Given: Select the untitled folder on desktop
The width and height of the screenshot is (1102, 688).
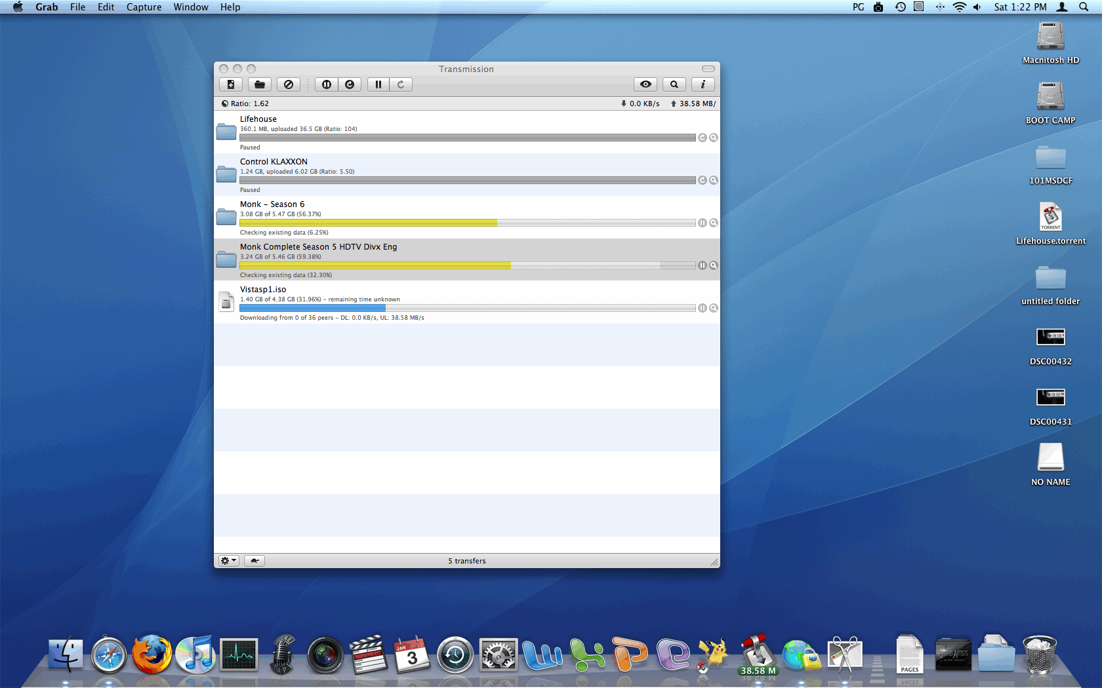Looking at the screenshot, I should point(1051,284).
